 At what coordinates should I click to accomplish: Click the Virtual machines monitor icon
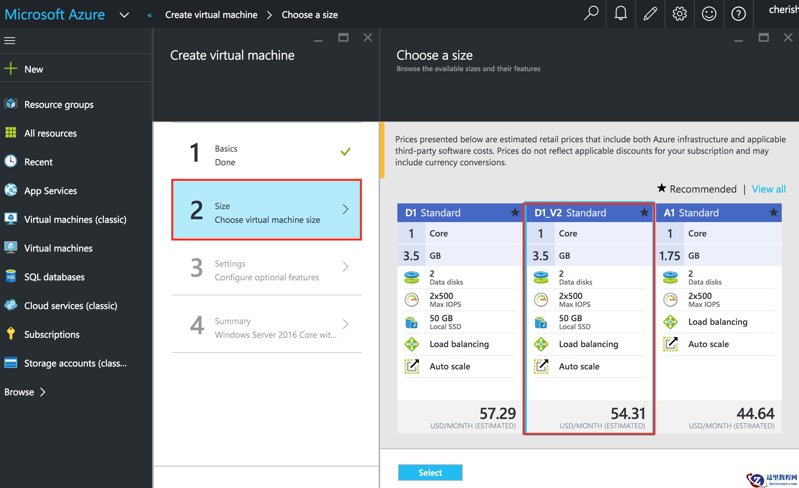coord(11,248)
